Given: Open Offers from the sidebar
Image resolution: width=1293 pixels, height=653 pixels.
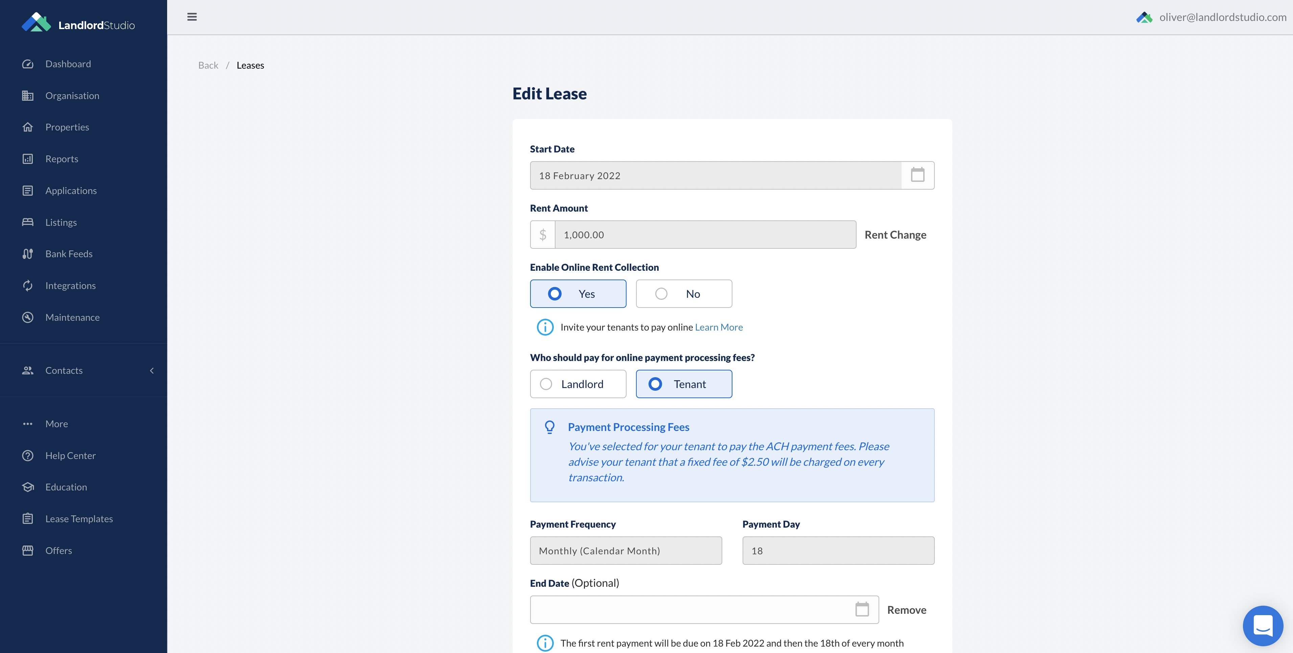Looking at the screenshot, I should (58, 550).
